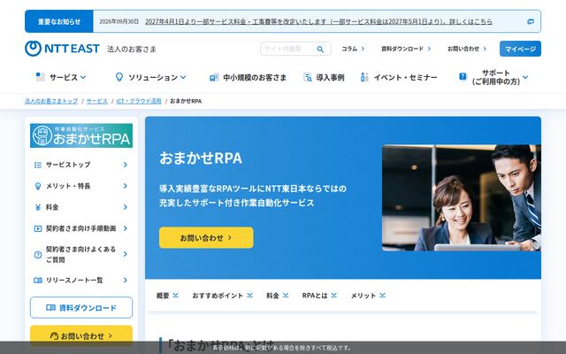Click the 法人のお客さま text beside logo
566x354 pixels.
(x=132, y=50)
